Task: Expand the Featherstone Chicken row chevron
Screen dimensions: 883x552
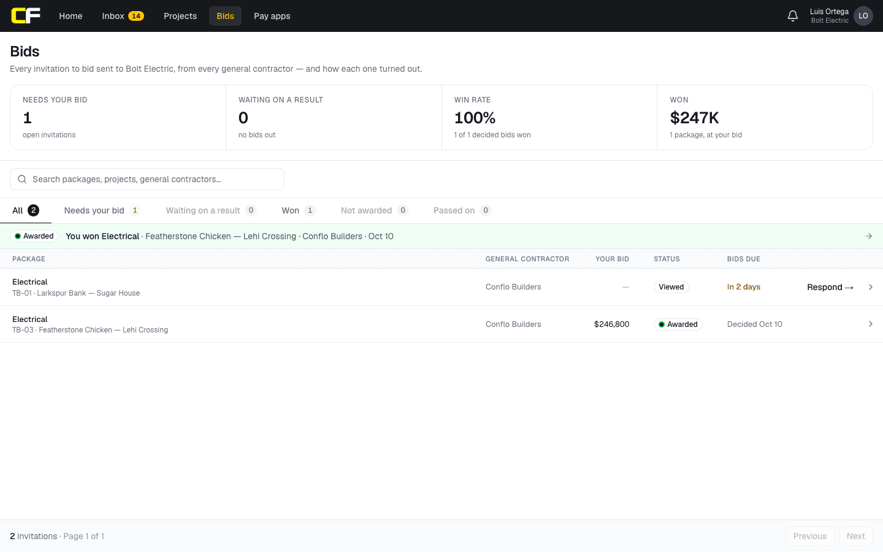Action: [x=870, y=324]
